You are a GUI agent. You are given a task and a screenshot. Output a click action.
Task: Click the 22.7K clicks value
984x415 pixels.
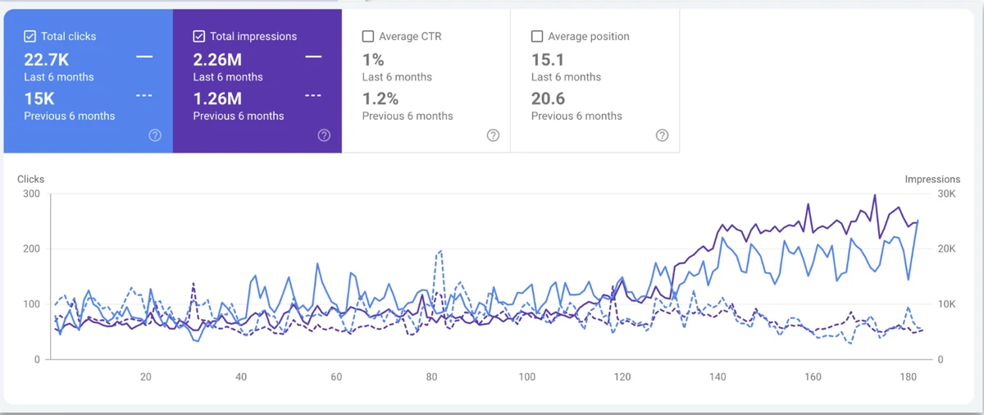click(48, 60)
